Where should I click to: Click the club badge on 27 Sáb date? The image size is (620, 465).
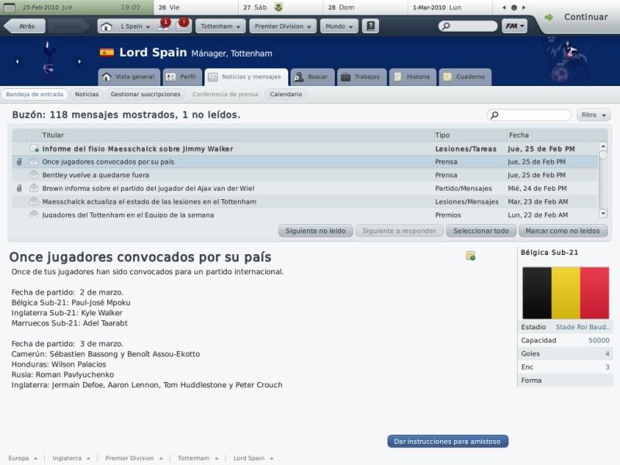pyautogui.click(x=278, y=7)
